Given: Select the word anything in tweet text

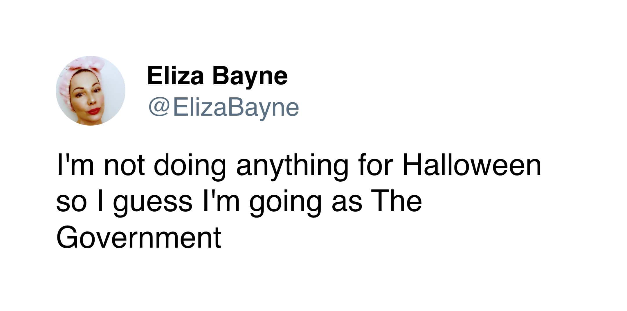Looking at the screenshot, I should [292, 167].
